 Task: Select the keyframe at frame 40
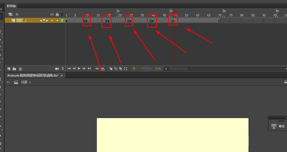153,21
